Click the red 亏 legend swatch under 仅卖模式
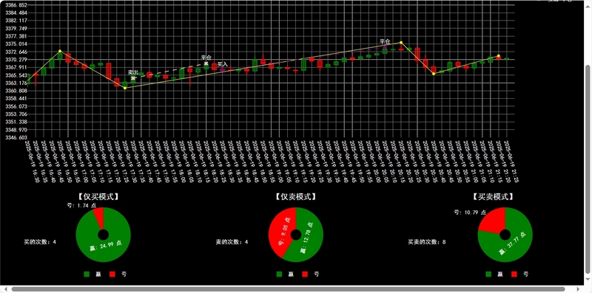 tap(306, 274)
